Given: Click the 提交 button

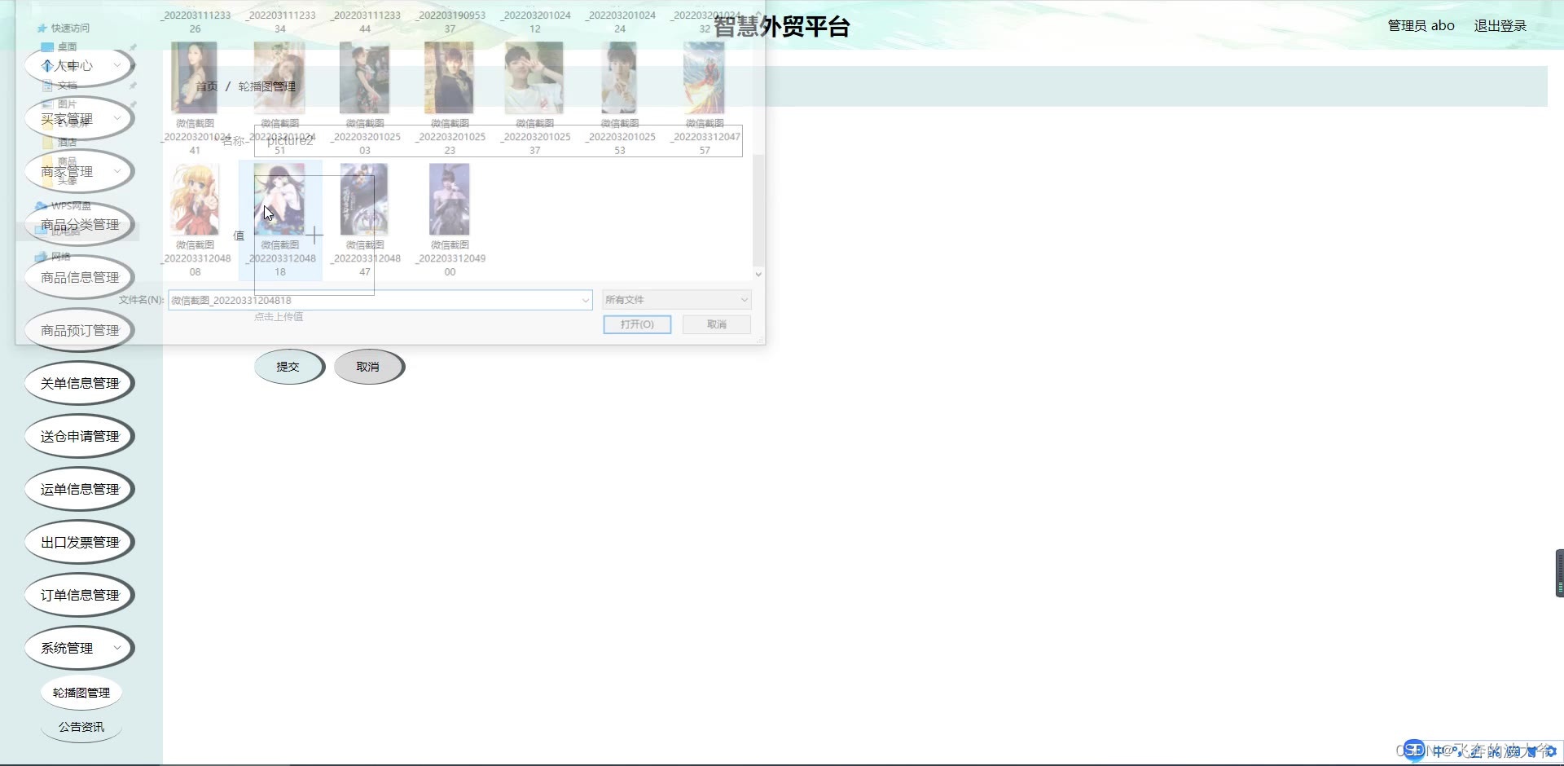Looking at the screenshot, I should [x=289, y=367].
